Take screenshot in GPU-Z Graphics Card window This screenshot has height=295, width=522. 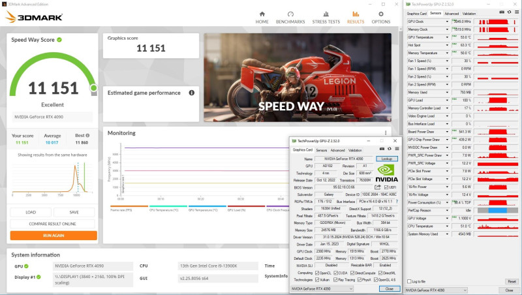pos(382,149)
